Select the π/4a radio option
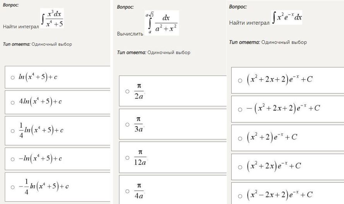 pyautogui.click(x=127, y=191)
